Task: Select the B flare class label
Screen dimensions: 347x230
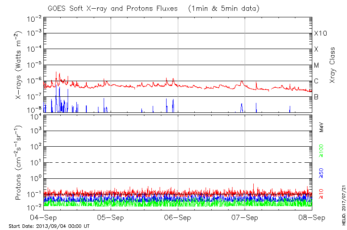Action: pos(316,97)
